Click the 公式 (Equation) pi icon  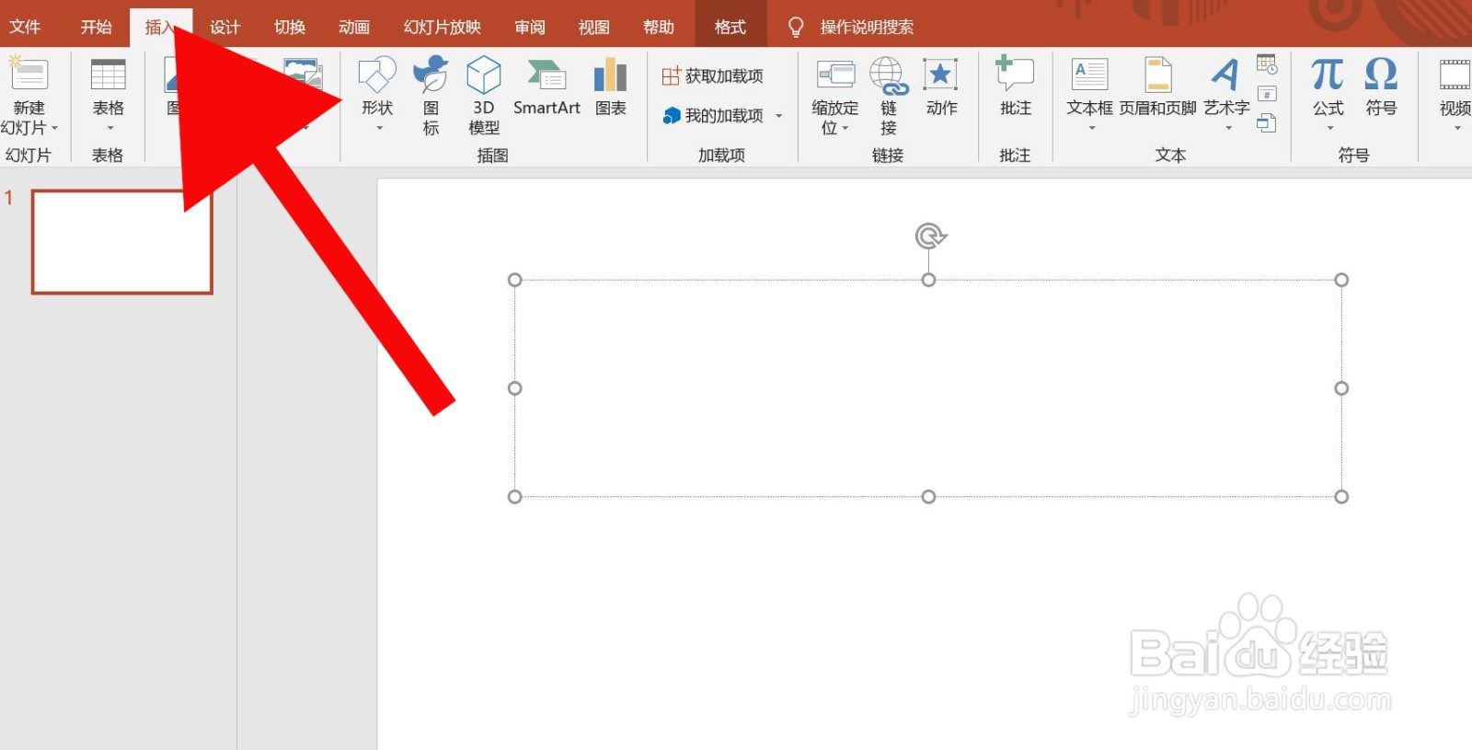(1328, 74)
